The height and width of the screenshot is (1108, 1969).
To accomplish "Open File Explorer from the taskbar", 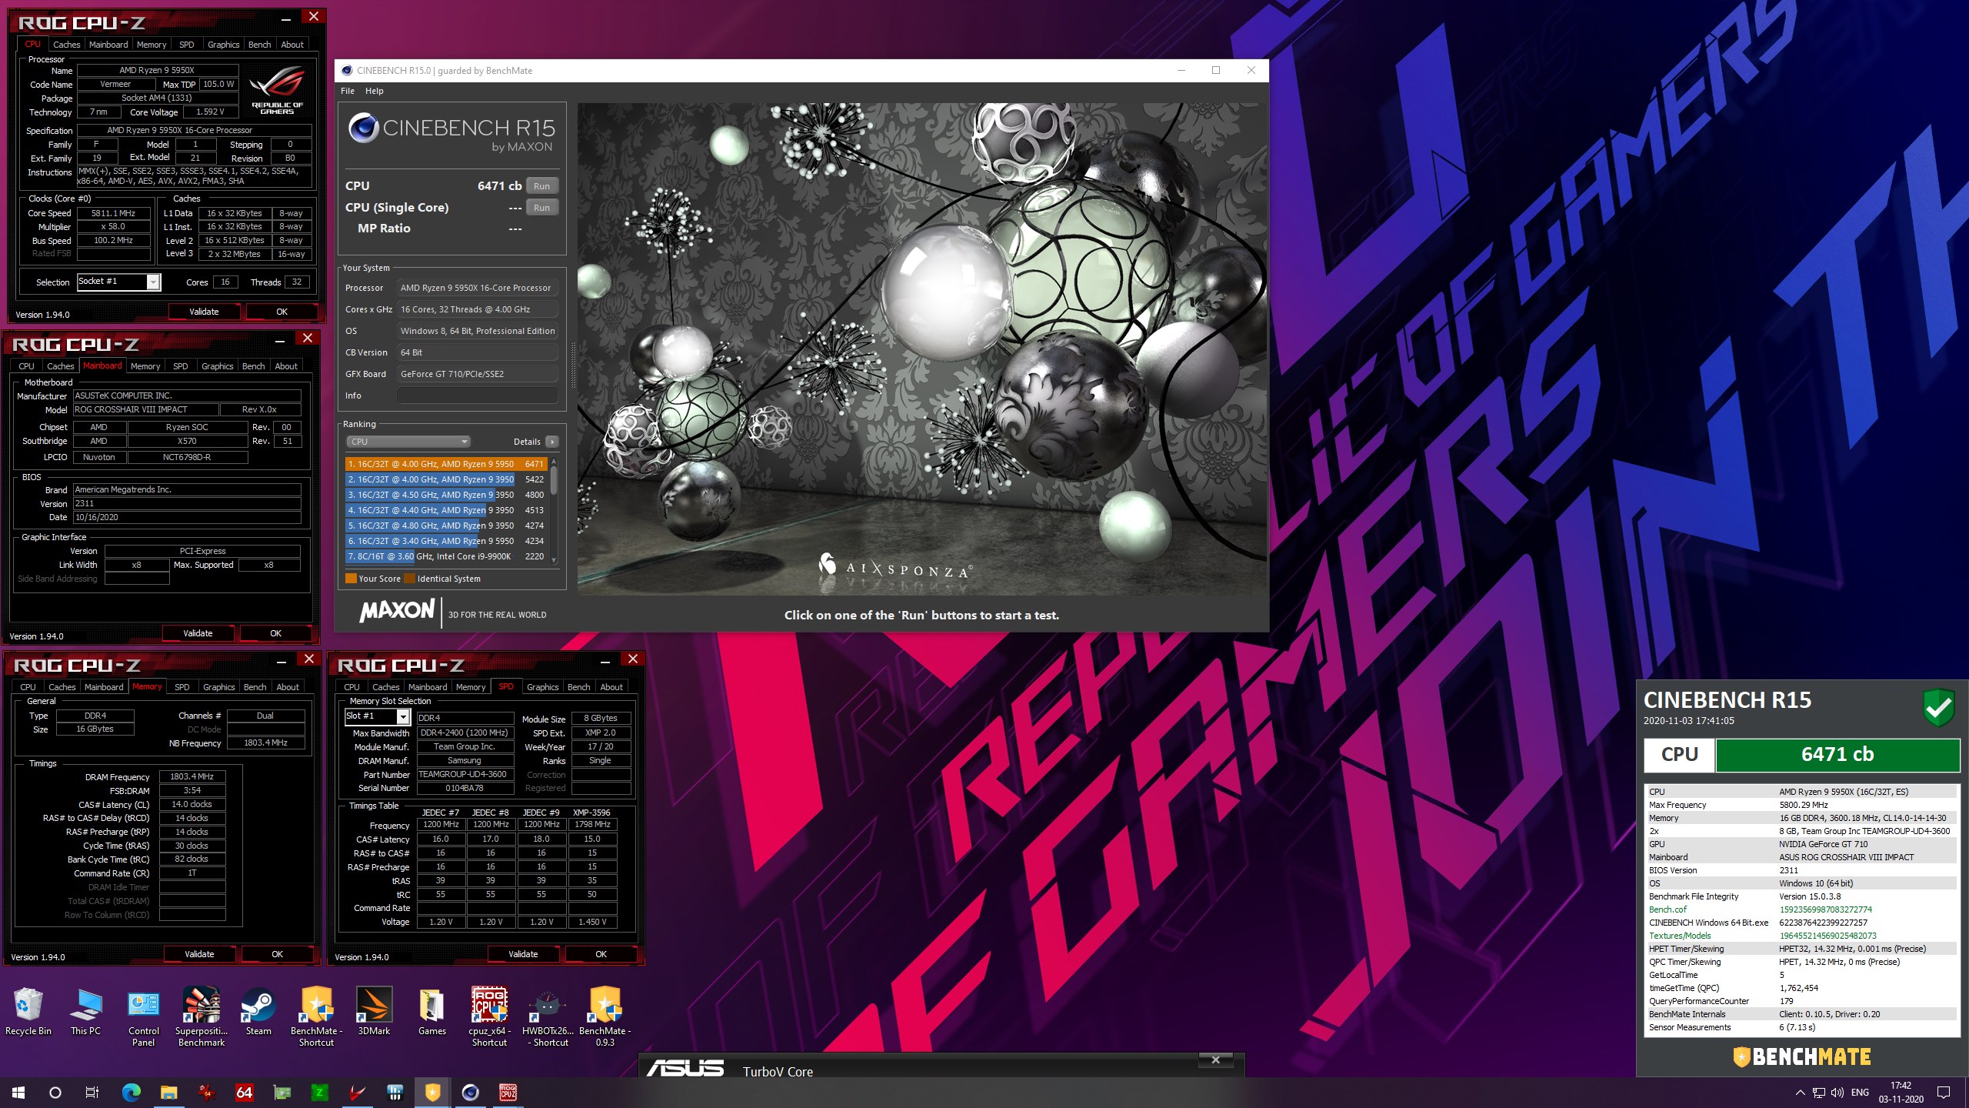I will click(x=168, y=1092).
